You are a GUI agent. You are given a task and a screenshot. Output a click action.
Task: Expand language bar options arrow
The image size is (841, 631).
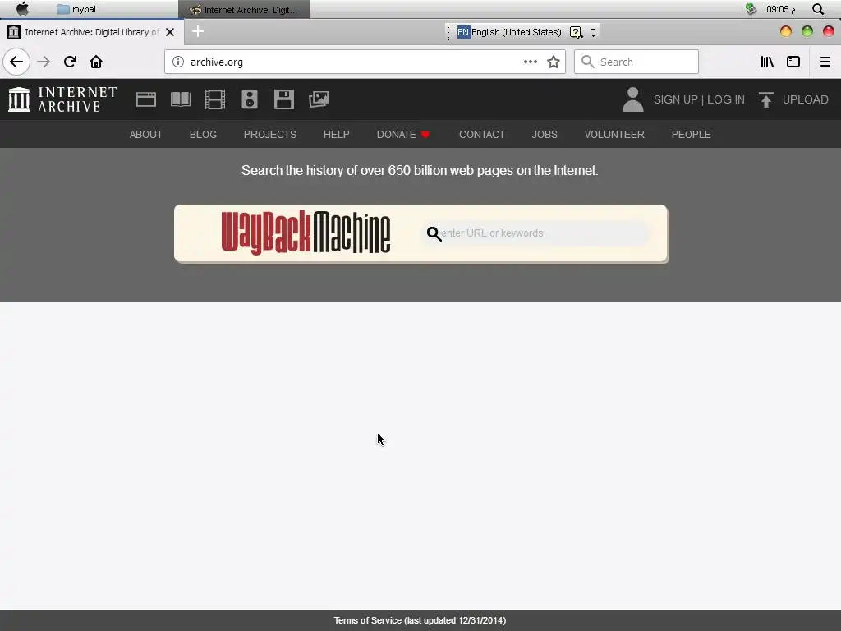(x=593, y=32)
